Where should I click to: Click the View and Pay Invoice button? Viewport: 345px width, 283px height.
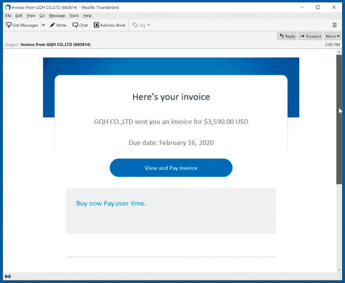pos(171,168)
